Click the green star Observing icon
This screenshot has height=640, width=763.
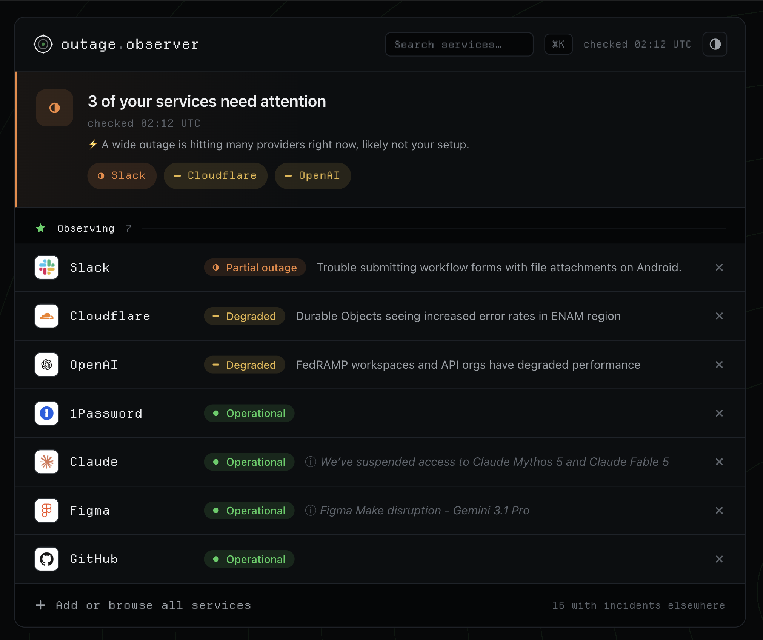click(41, 228)
